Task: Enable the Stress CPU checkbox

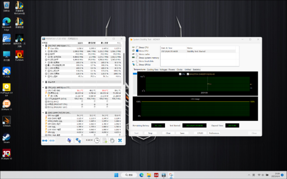Action: [137, 47]
